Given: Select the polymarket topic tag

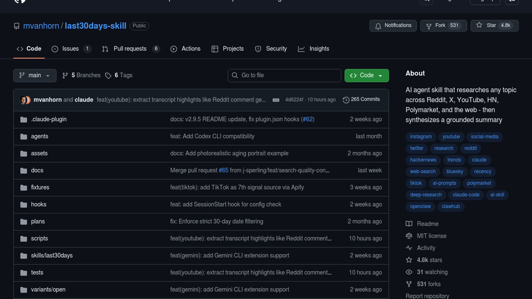Looking at the screenshot, I should click(x=479, y=183).
